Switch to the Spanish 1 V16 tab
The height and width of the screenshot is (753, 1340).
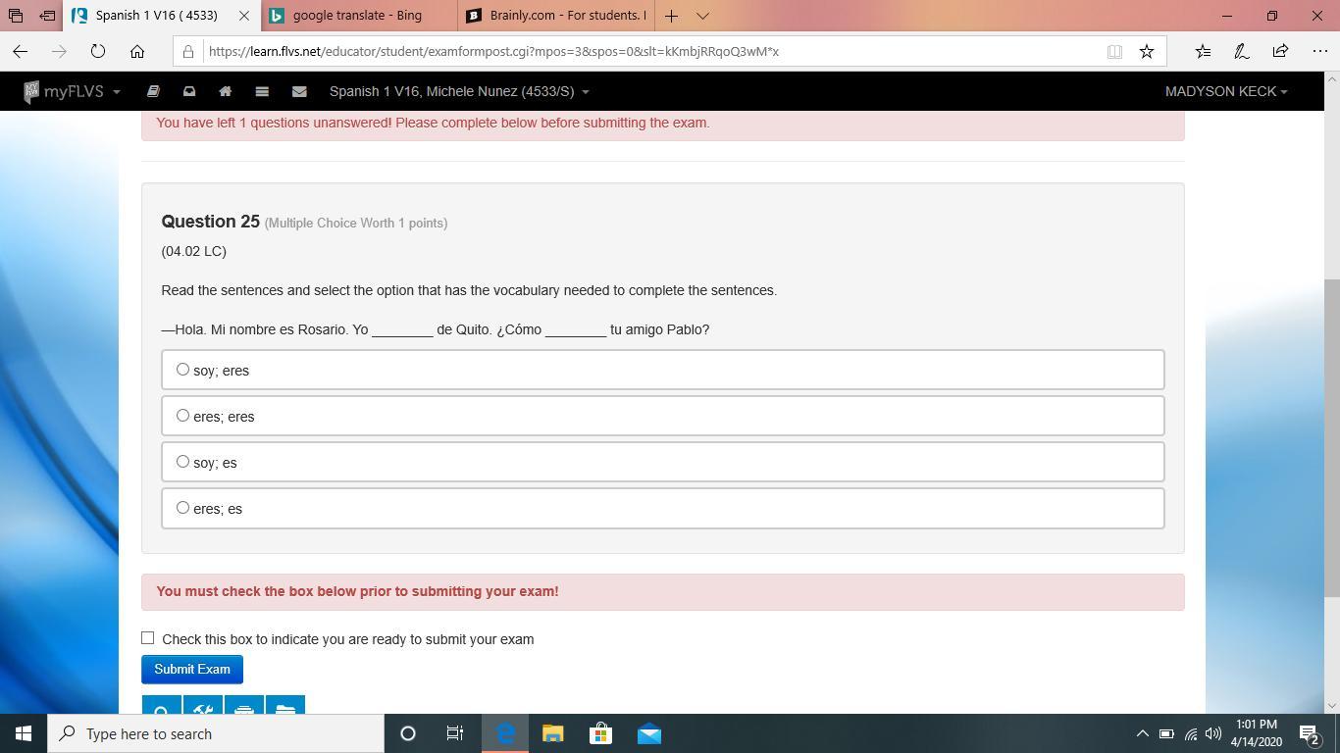pyautogui.click(x=155, y=16)
